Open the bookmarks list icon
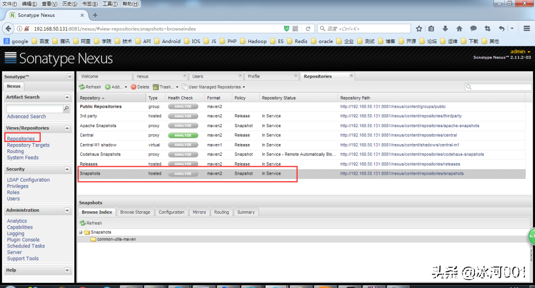The height and width of the screenshot is (288, 535). [x=431, y=29]
